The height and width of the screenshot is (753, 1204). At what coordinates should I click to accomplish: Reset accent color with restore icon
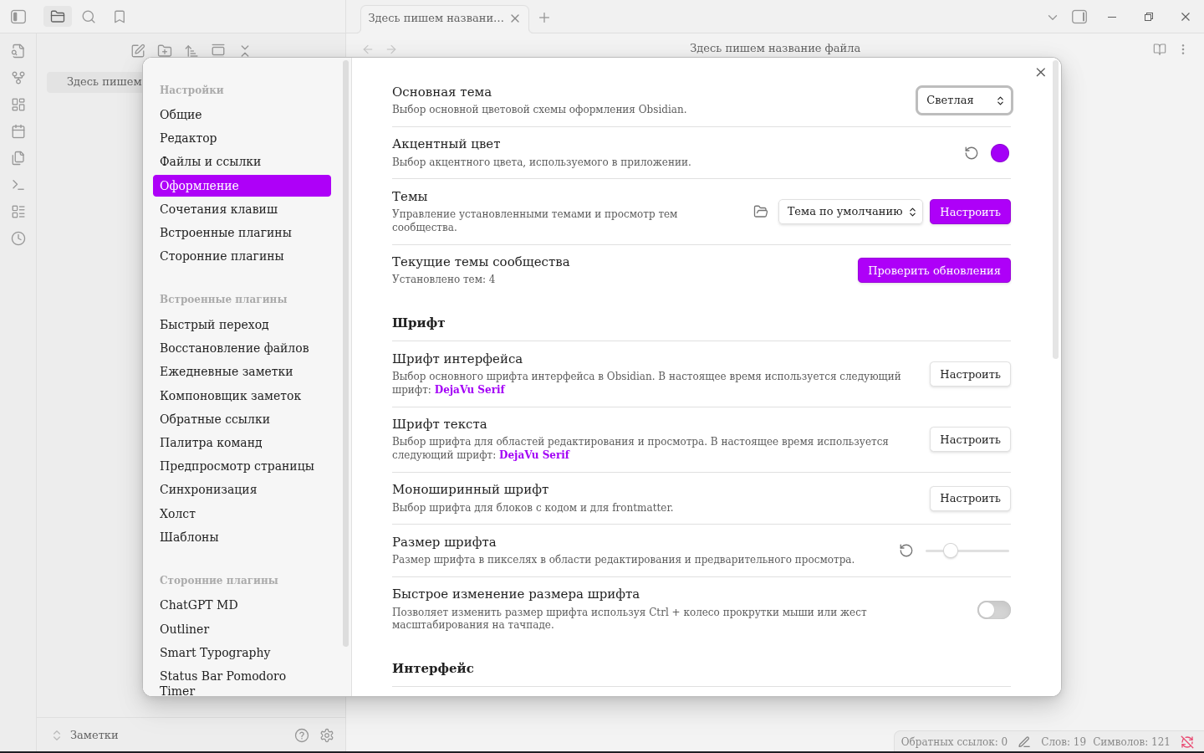971,153
